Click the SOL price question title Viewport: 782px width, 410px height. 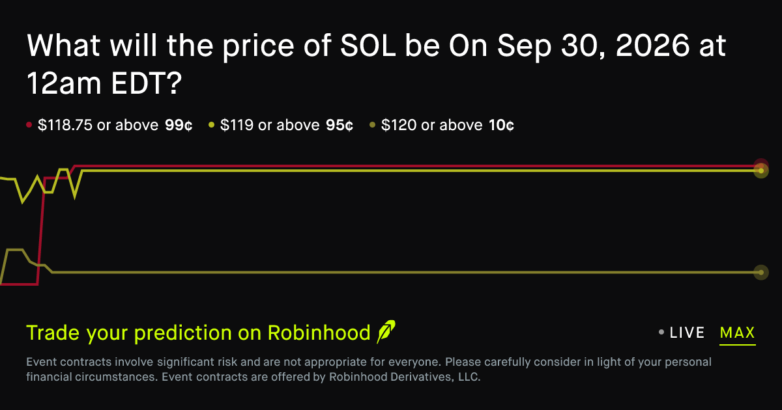click(377, 64)
